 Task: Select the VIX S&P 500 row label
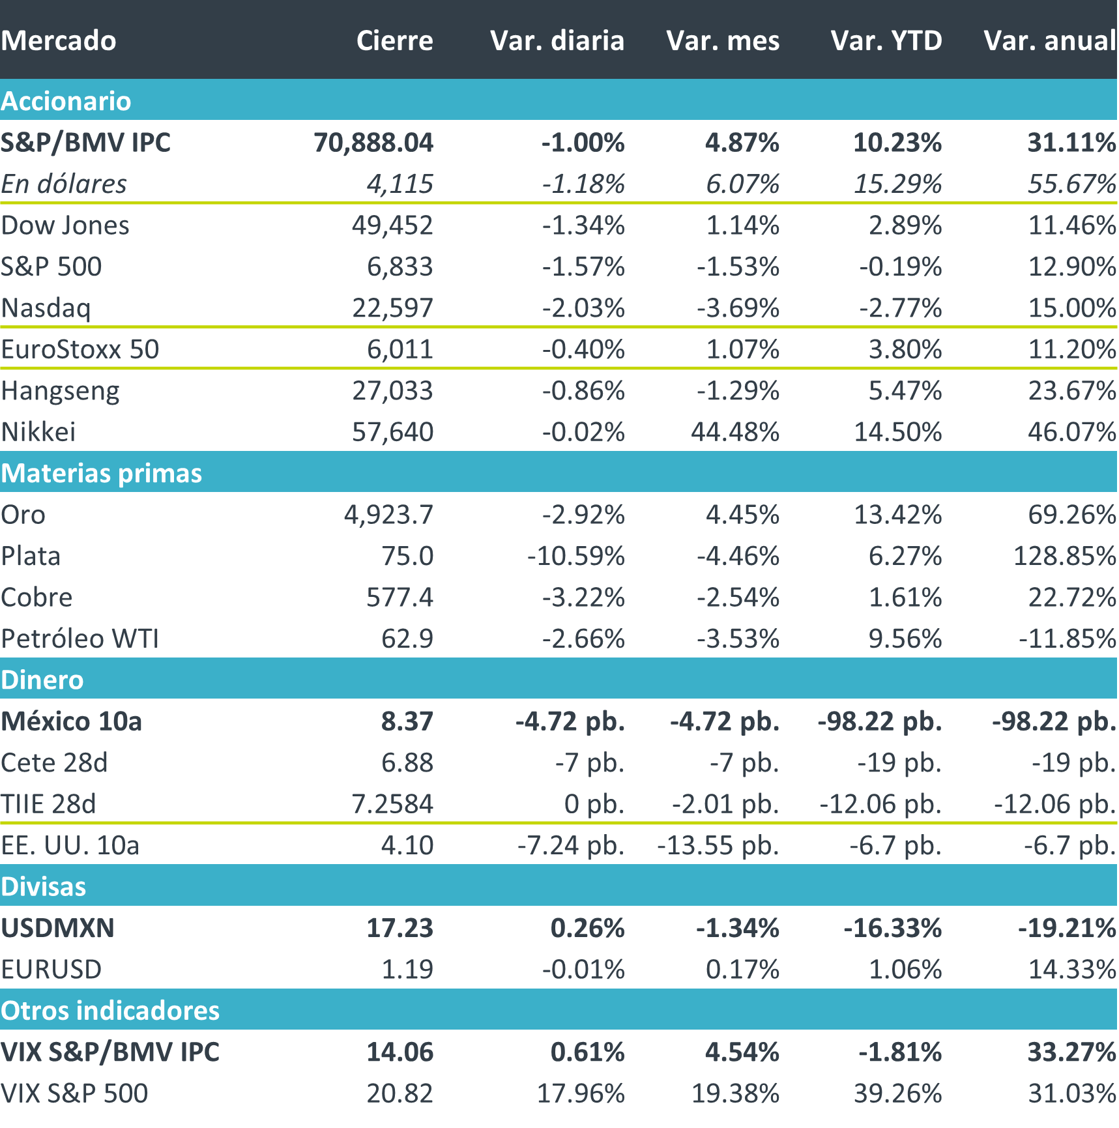(x=74, y=1093)
